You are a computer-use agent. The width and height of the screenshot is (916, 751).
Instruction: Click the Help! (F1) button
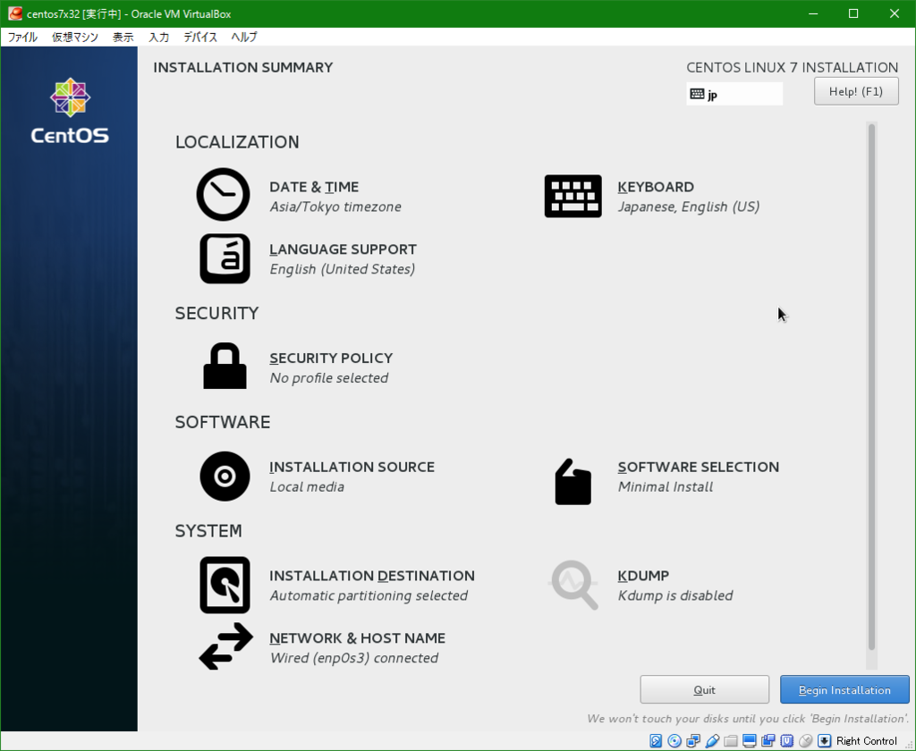(856, 91)
